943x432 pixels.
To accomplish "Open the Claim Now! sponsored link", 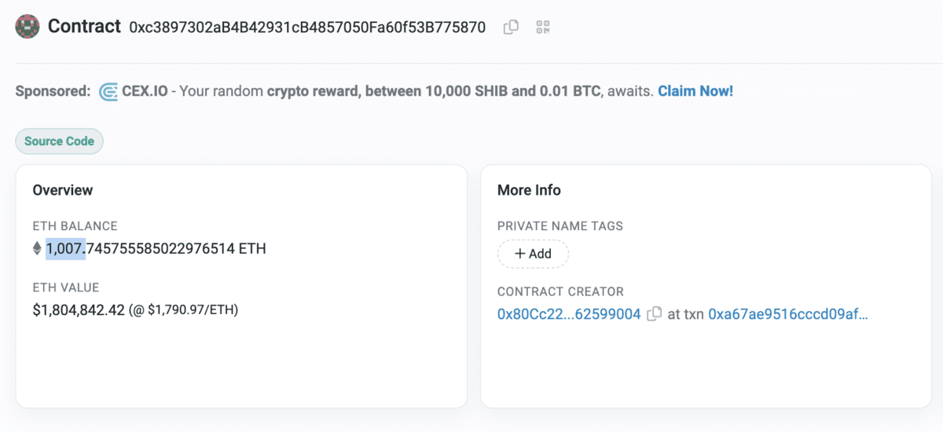I will [695, 91].
